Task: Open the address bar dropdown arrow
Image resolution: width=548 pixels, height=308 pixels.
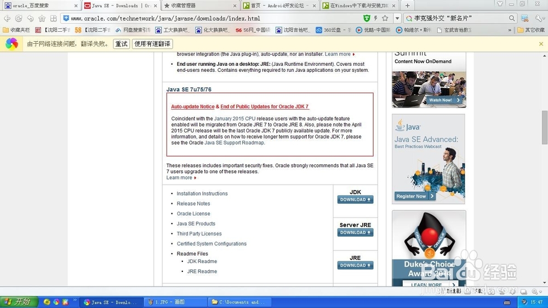Action: click(397, 18)
